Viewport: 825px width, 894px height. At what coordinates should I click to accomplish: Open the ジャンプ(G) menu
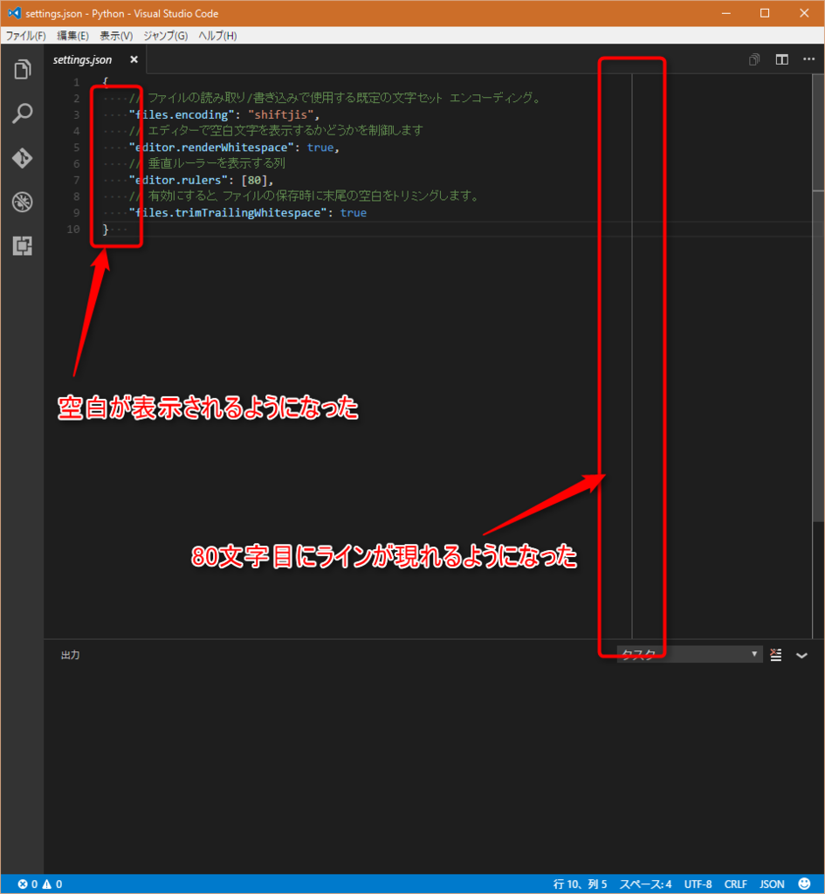[165, 36]
